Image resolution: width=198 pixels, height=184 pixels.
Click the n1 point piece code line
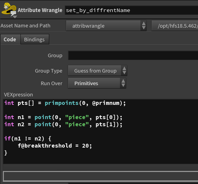(x=63, y=117)
